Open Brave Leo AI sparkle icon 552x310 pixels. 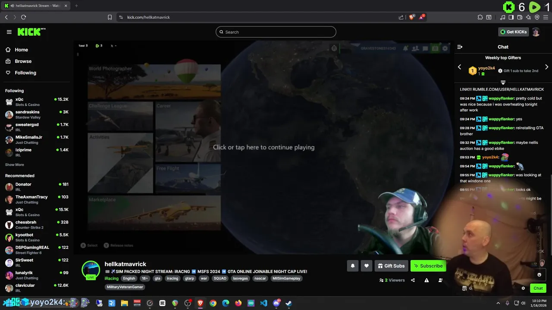[x=528, y=17]
